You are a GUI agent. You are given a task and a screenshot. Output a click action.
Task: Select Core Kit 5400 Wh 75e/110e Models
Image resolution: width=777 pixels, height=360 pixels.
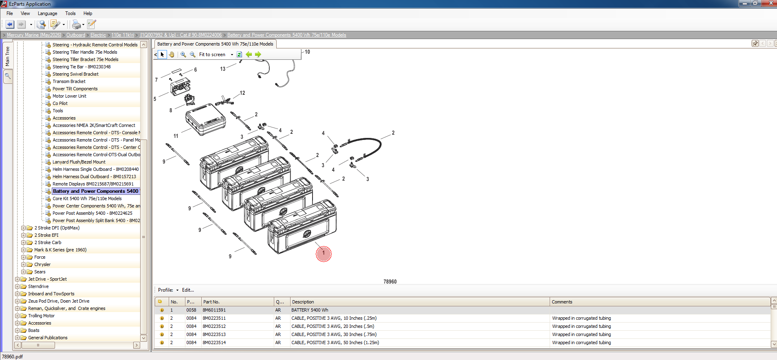pyautogui.click(x=87, y=199)
